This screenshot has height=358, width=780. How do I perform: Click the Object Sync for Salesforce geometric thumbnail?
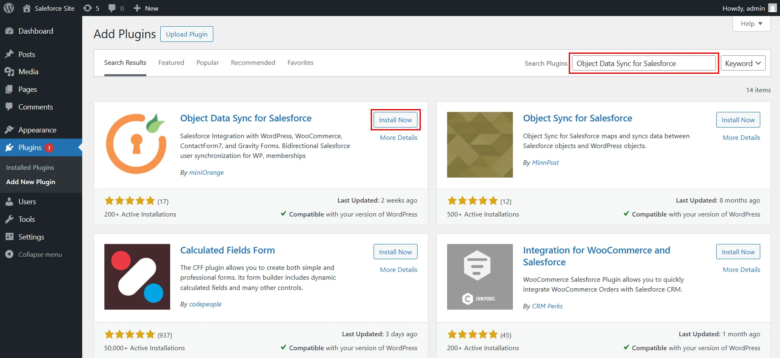point(480,144)
